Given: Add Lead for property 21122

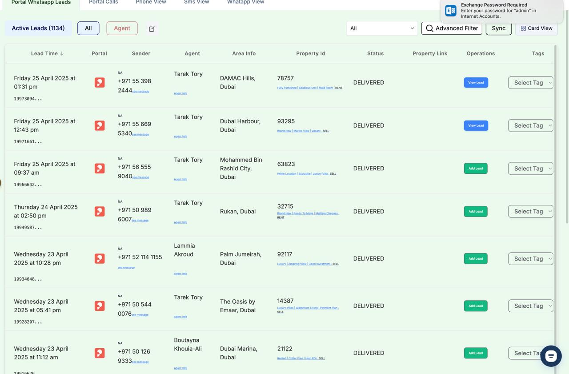Looking at the screenshot, I should pos(476,353).
